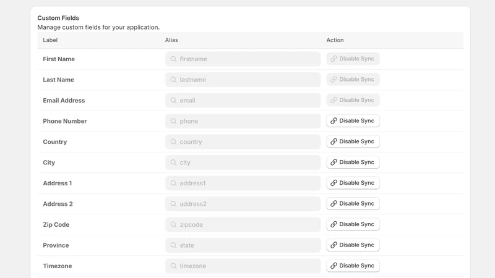Disable Sync for the City field
Image resolution: width=495 pixels, height=278 pixels.
[353, 162]
